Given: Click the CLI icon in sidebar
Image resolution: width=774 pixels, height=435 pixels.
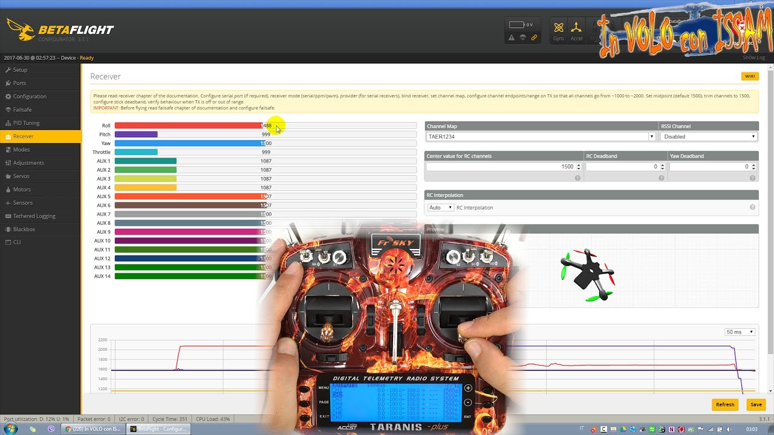Looking at the screenshot, I should pos(8,242).
